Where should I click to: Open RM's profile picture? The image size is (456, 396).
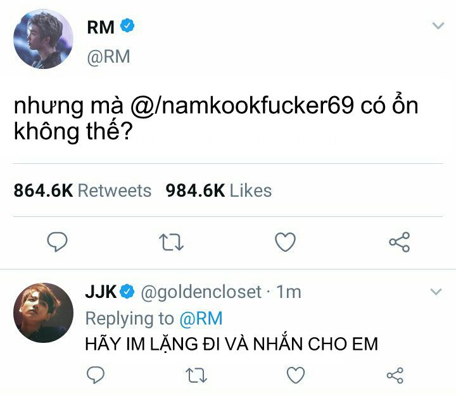point(43,39)
